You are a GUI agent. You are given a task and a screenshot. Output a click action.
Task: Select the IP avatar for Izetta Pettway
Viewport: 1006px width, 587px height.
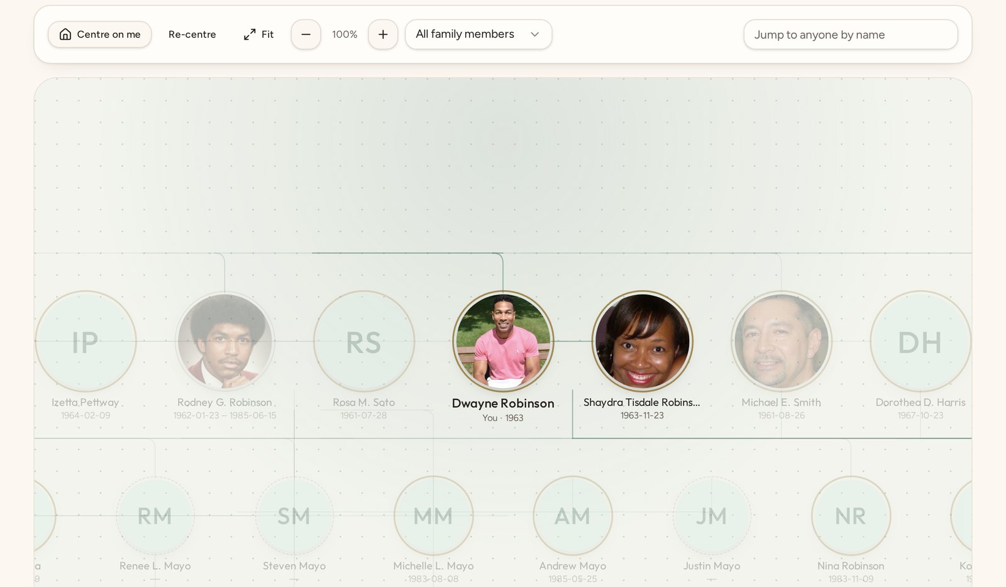[86, 341]
